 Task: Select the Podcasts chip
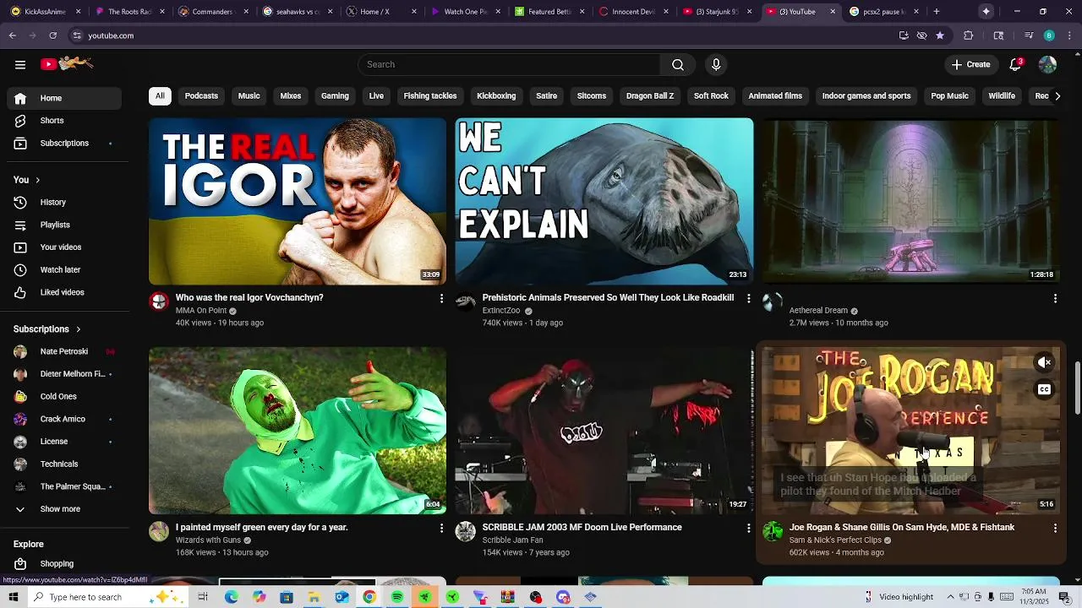pyautogui.click(x=201, y=96)
